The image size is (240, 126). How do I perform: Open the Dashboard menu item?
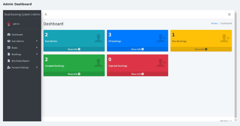tap(22, 35)
